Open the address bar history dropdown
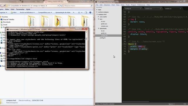188x106 pixels. (x=58, y=6)
